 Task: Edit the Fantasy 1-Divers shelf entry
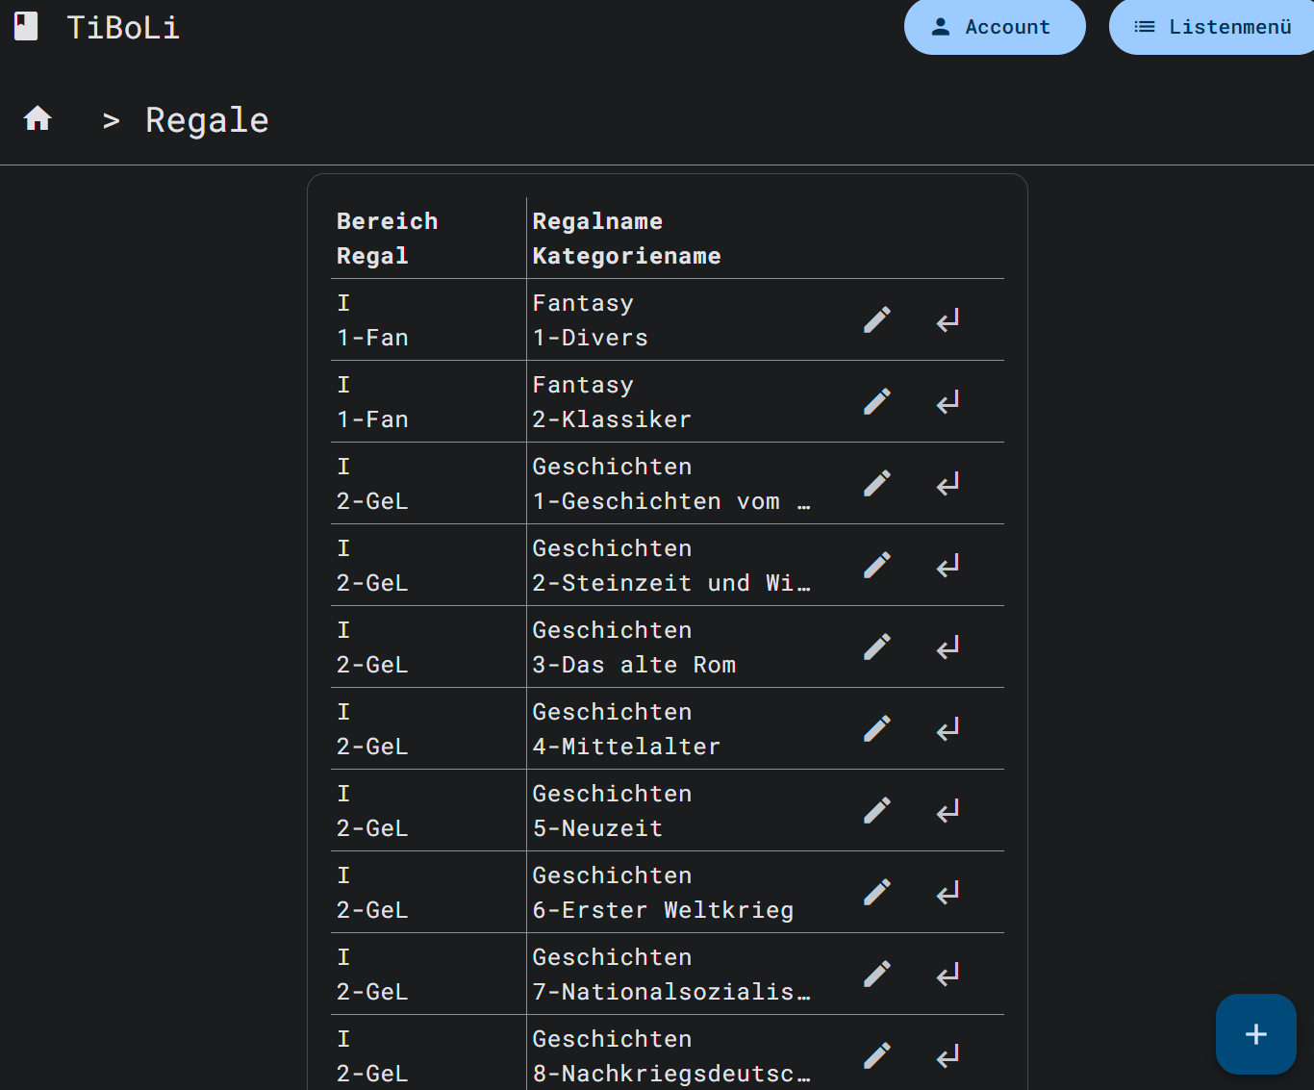click(x=876, y=318)
